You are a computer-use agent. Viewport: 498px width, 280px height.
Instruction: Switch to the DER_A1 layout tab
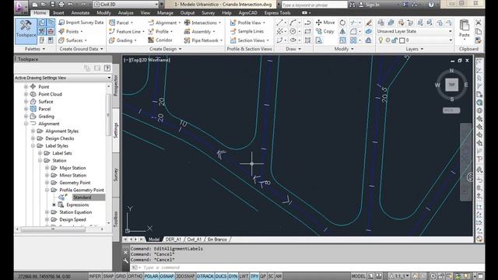tap(174, 240)
